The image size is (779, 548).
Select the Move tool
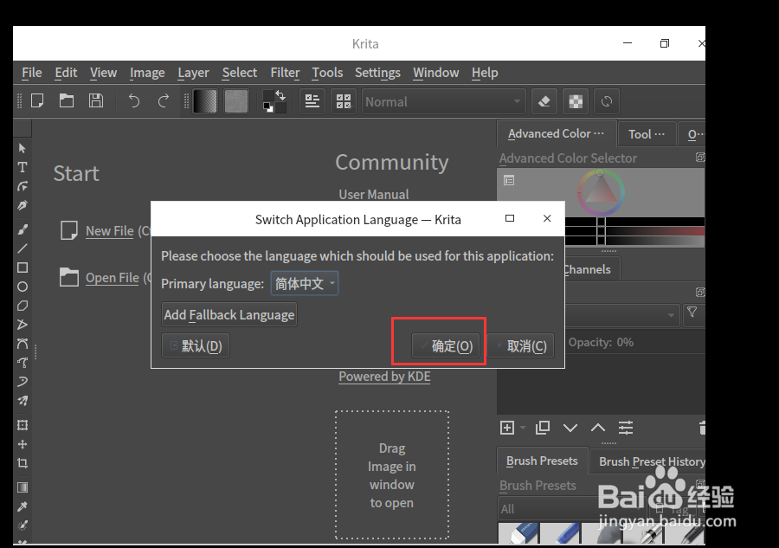click(x=23, y=444)
